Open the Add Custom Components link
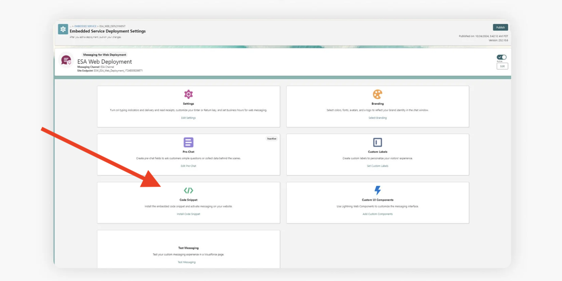Viewport: 562px width, 281px height. point(378,214)
